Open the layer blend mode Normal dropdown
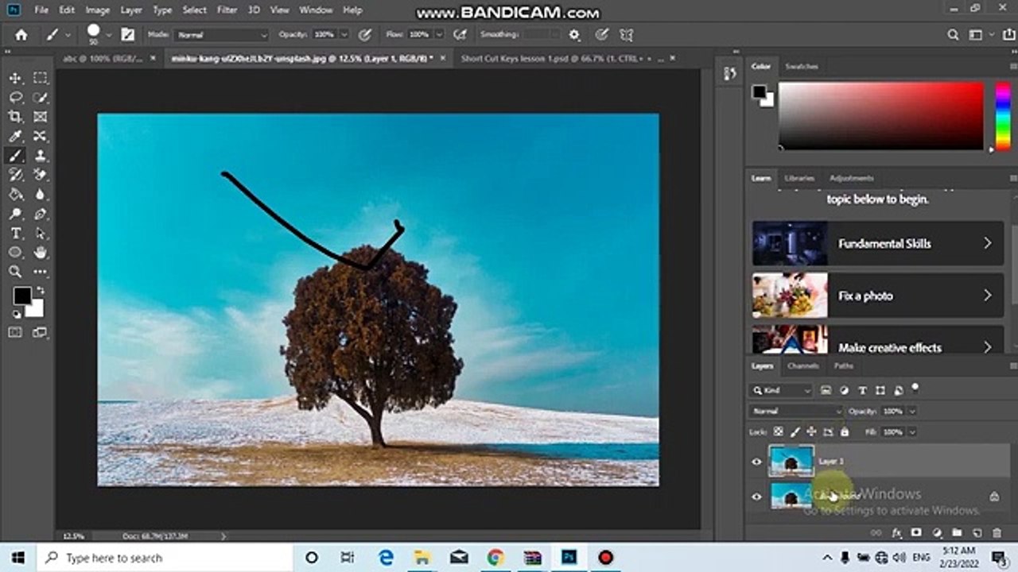 [x=795, y=411]
